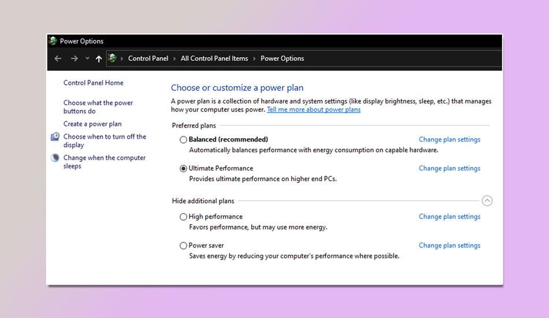
Task: Go back using the left arrow
Action: click(x=58, y=58)
